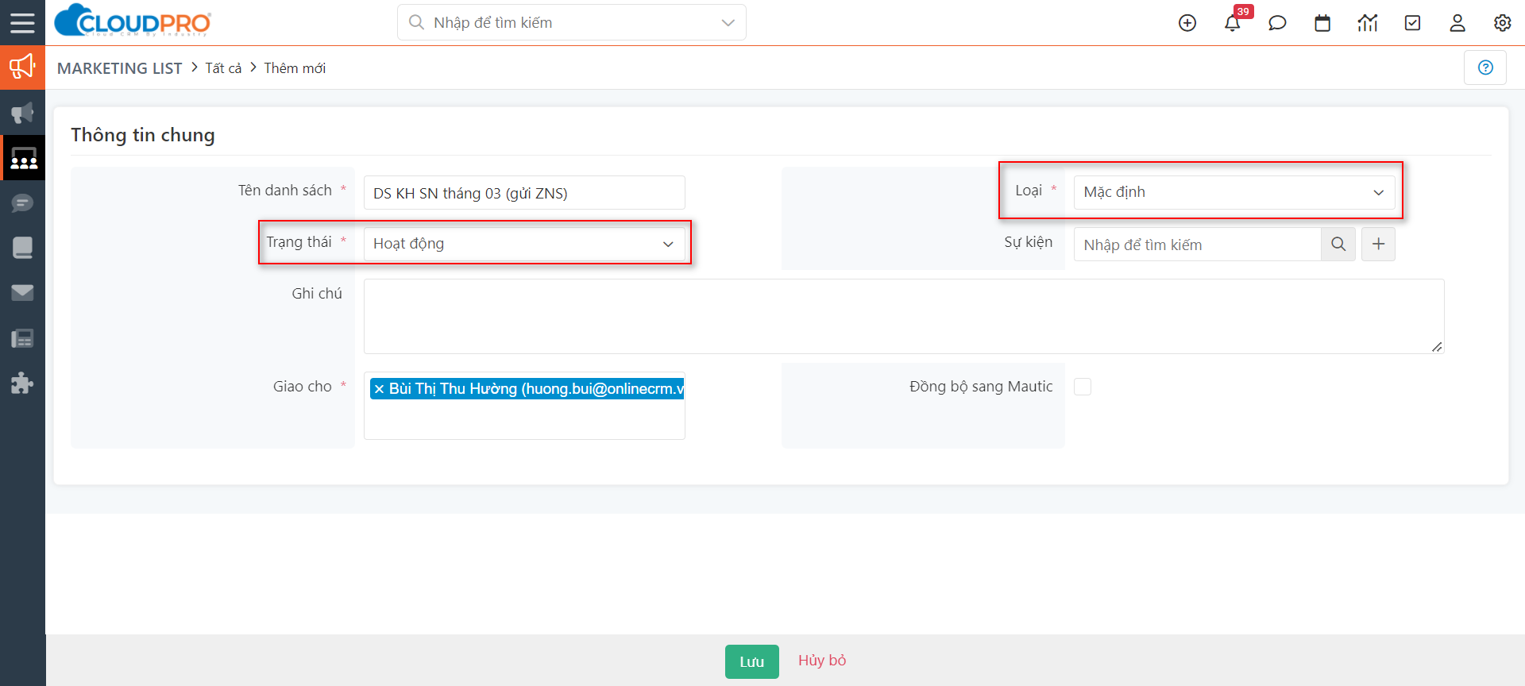Open the calendar icon in header
Viewport: 1525px width, 686px height.
(1322, 23)
